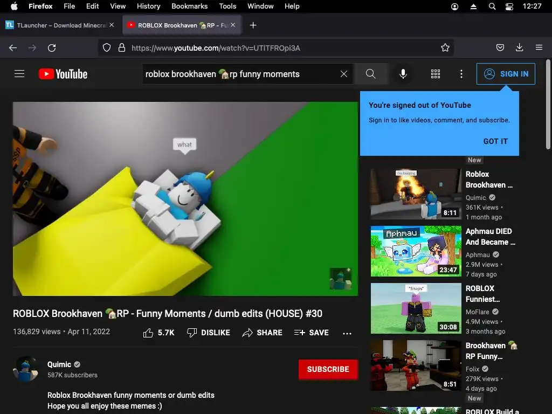The image size is (552, 414).
Task: Click the Quimic channel avatar below video
Action: click(x=25, y=369)
